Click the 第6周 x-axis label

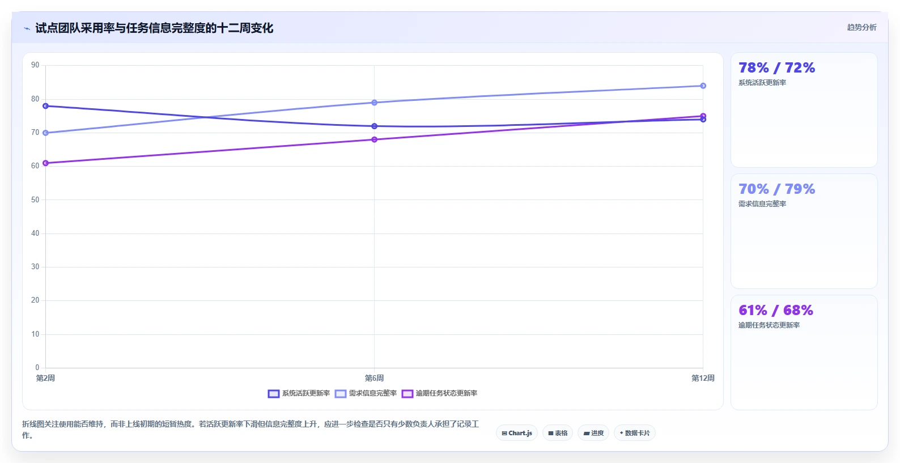click(x=374, y=378)
